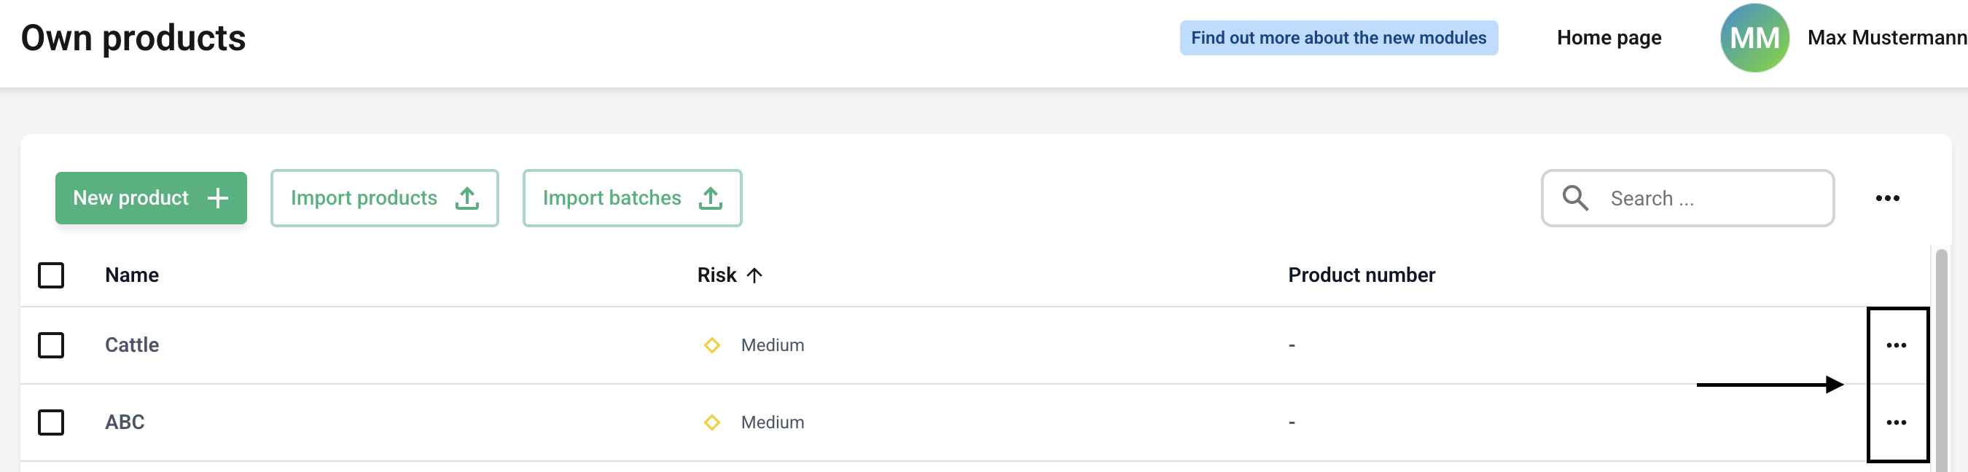Click the vertical table scrollbar

click(1941, 359)
